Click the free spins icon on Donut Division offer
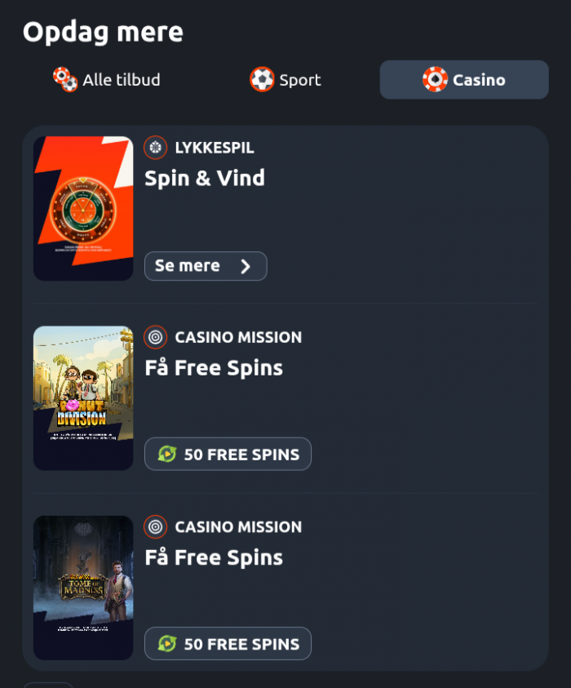571x688 pixels. point(167,454)
